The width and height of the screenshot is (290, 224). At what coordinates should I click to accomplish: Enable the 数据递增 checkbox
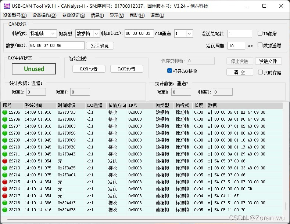coord(260,45)
